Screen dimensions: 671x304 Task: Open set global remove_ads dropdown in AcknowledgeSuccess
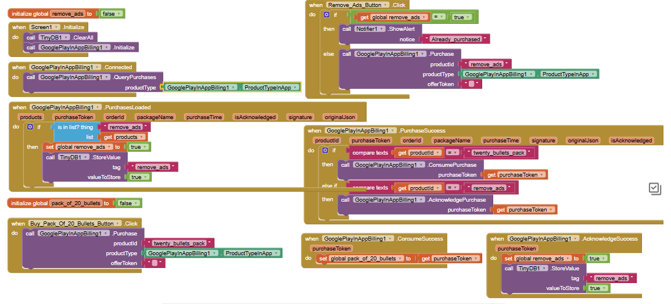coord(543,259)
